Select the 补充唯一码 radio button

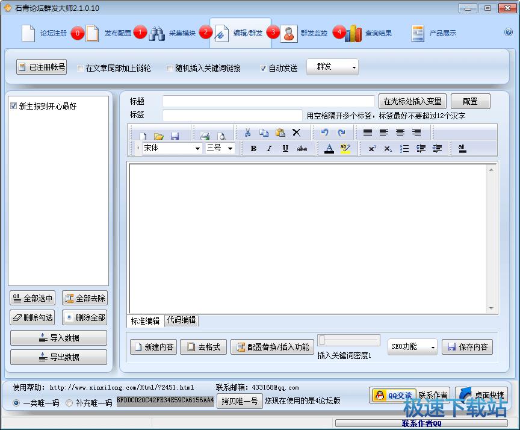tap(69, 403)
